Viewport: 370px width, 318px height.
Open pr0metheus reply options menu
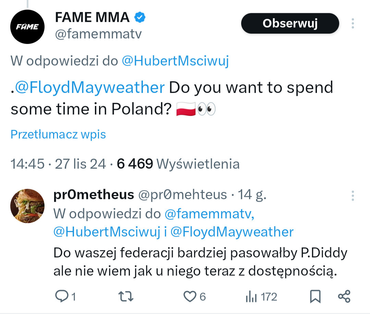click(x=353, y=195)
